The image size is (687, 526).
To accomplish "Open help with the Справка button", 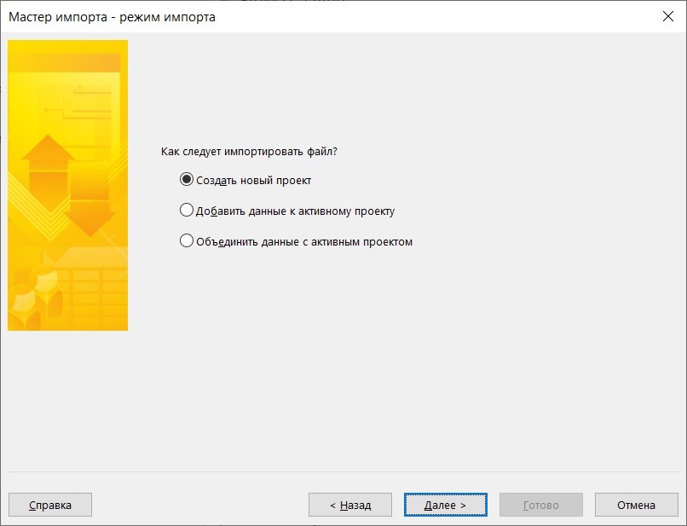I will point(50,505).
